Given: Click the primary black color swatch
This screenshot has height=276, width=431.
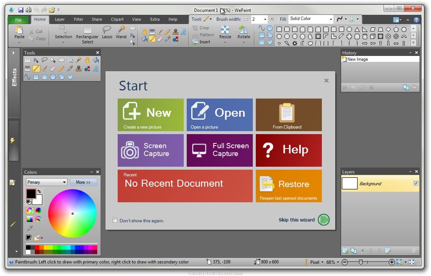Looking at the screenshot, I should [31, 194].
